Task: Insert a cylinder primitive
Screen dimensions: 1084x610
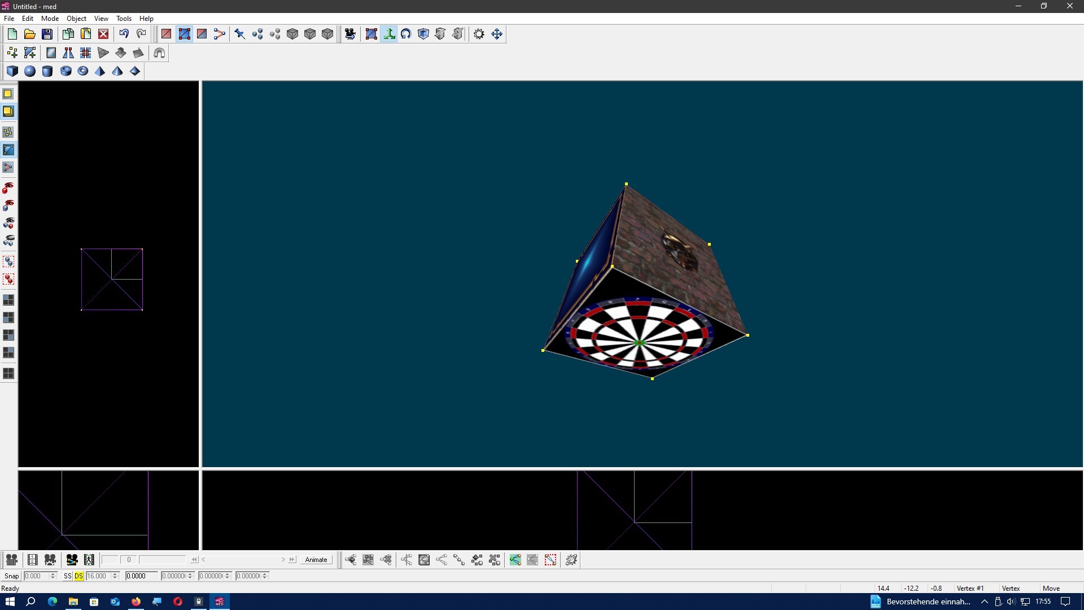Action: click(47, 71)
